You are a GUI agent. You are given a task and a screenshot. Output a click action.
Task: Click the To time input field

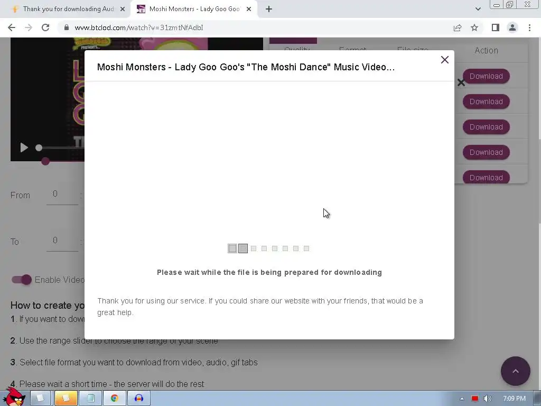pos(62,241)
